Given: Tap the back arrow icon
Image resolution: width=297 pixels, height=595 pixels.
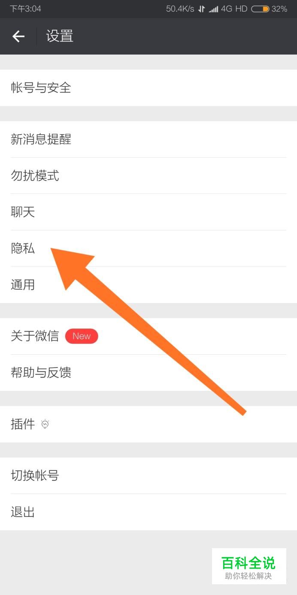Looking at the screenshot, I should pyautogui.click(x=18, y=37).
